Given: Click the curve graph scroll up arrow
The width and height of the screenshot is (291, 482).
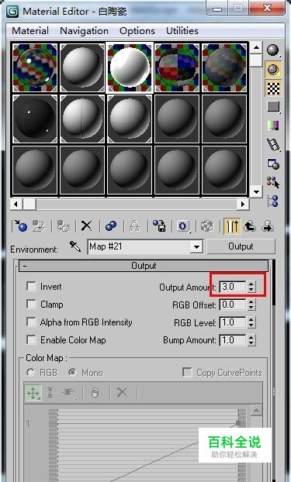Looking at the screenshot, I should click(x=257, y=410).
